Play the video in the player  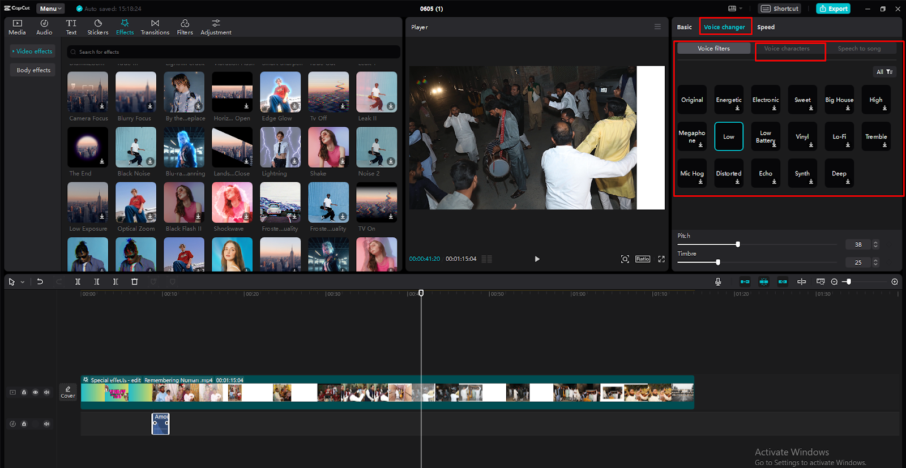pos(537,259)
